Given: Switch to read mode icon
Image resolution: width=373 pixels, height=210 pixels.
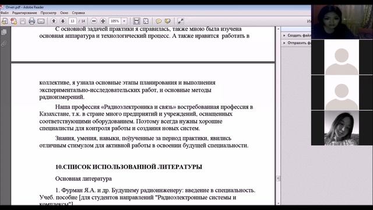Looking at the screenshot, I should click(x=181, y=21).
